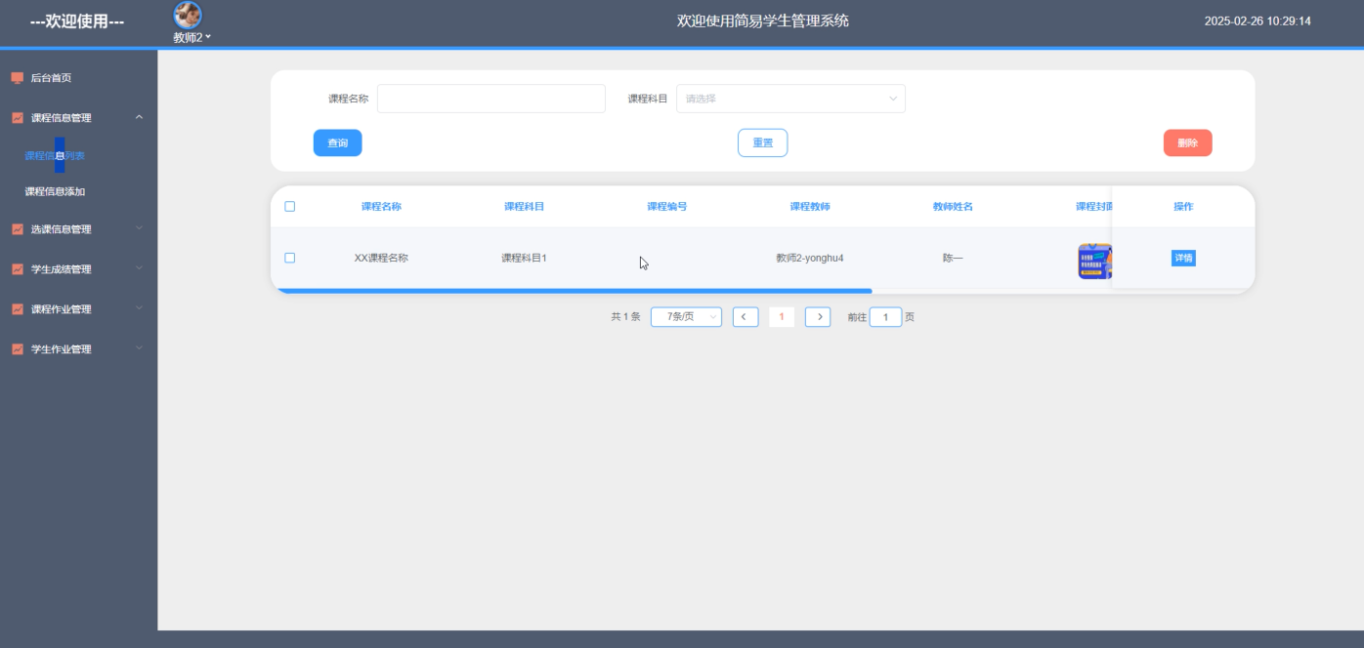Click the 课程教师 column header
This screenshot has width=1364, height=648.
810,207
